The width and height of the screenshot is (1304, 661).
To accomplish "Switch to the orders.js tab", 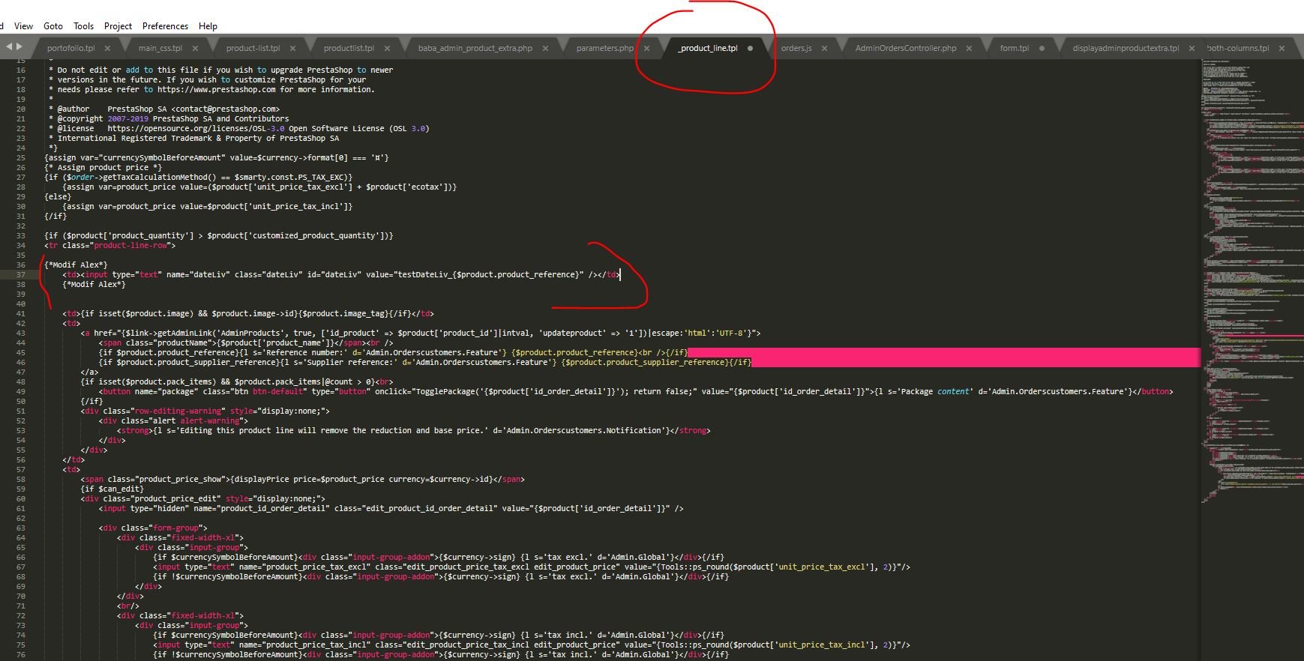I will (796, 48).
